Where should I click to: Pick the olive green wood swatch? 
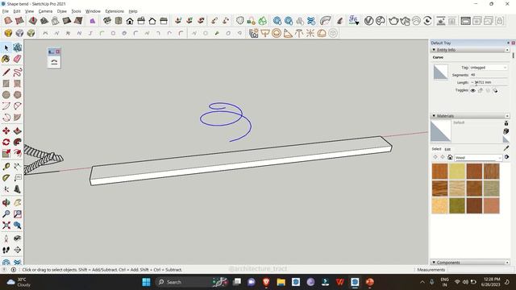457,205
